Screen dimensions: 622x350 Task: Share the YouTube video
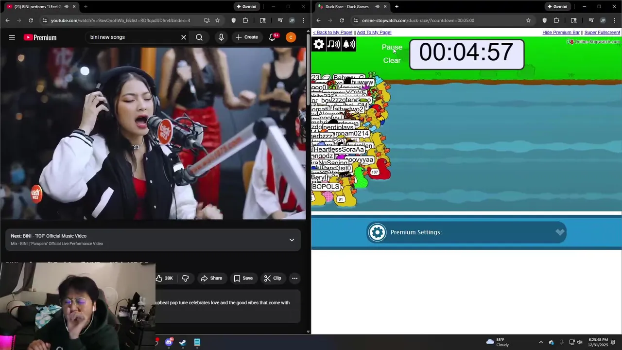pyautogui.click(x=211, y=278)
